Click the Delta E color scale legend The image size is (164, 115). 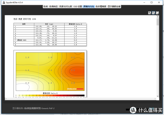point(50,96)
